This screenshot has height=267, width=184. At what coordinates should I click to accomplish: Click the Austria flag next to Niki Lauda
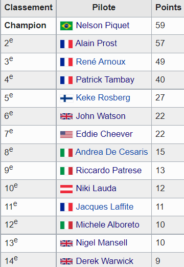point(66,189)
